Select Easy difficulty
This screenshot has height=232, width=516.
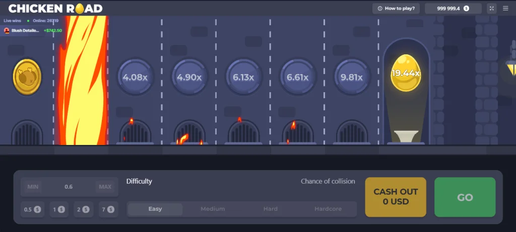(155, 209)
